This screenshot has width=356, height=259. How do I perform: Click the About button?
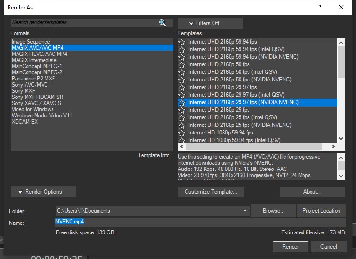point(312,192)
